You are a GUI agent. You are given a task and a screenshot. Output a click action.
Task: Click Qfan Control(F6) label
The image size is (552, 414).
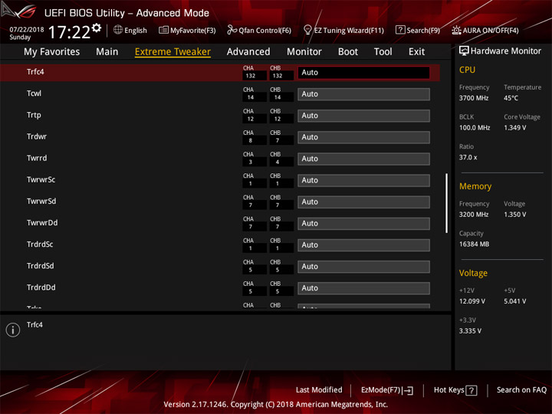[x=264, y=31]
